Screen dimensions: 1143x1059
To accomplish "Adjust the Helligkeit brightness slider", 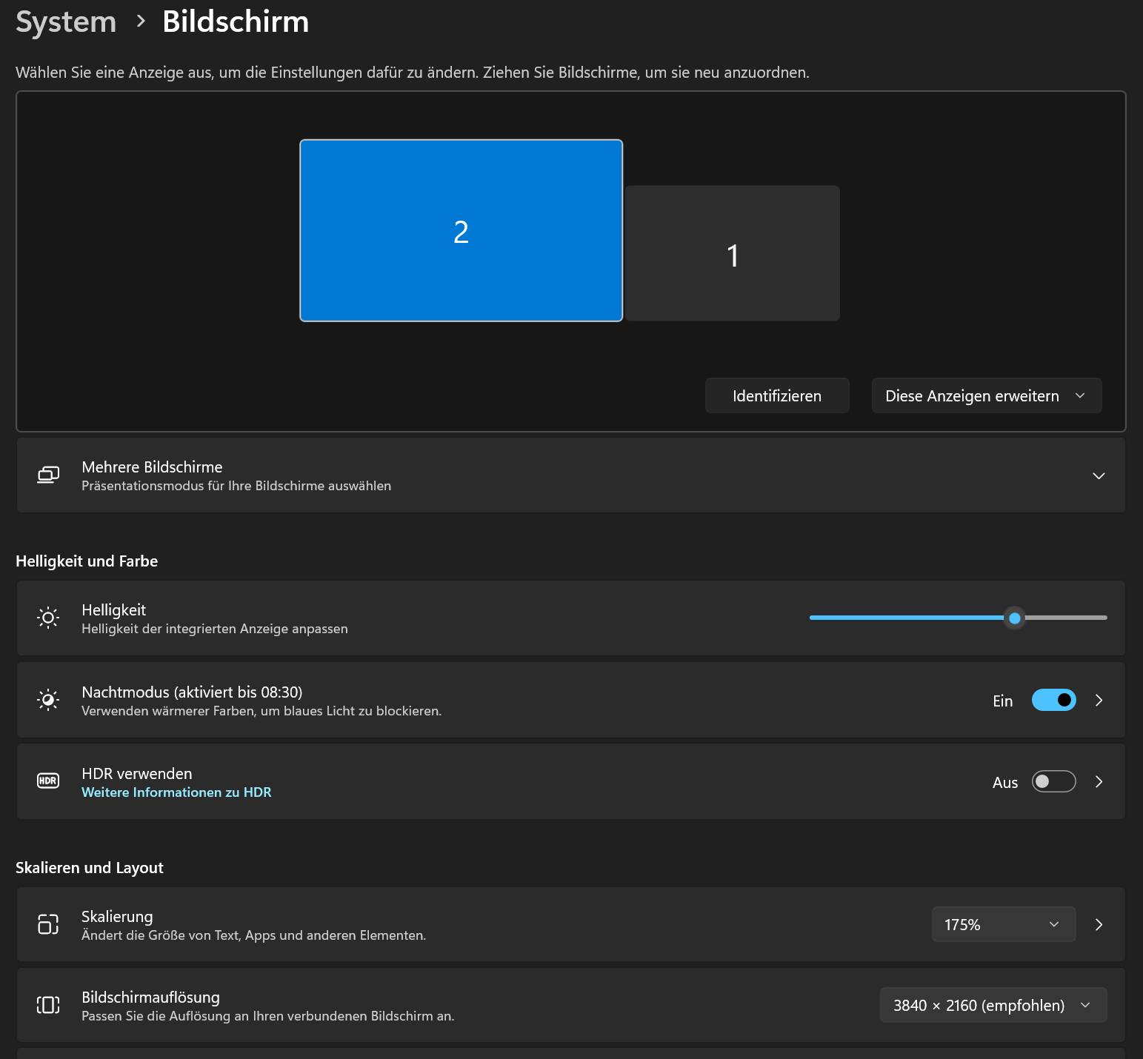I will tap(958, 618).
